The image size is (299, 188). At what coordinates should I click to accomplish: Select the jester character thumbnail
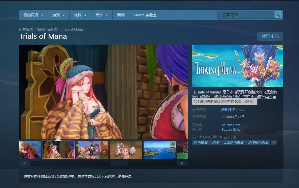(92, 150)
